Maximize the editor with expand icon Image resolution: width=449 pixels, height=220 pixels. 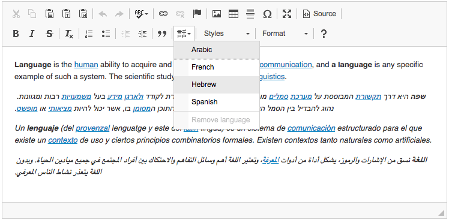pyautogui.click(x=287, y=14)
